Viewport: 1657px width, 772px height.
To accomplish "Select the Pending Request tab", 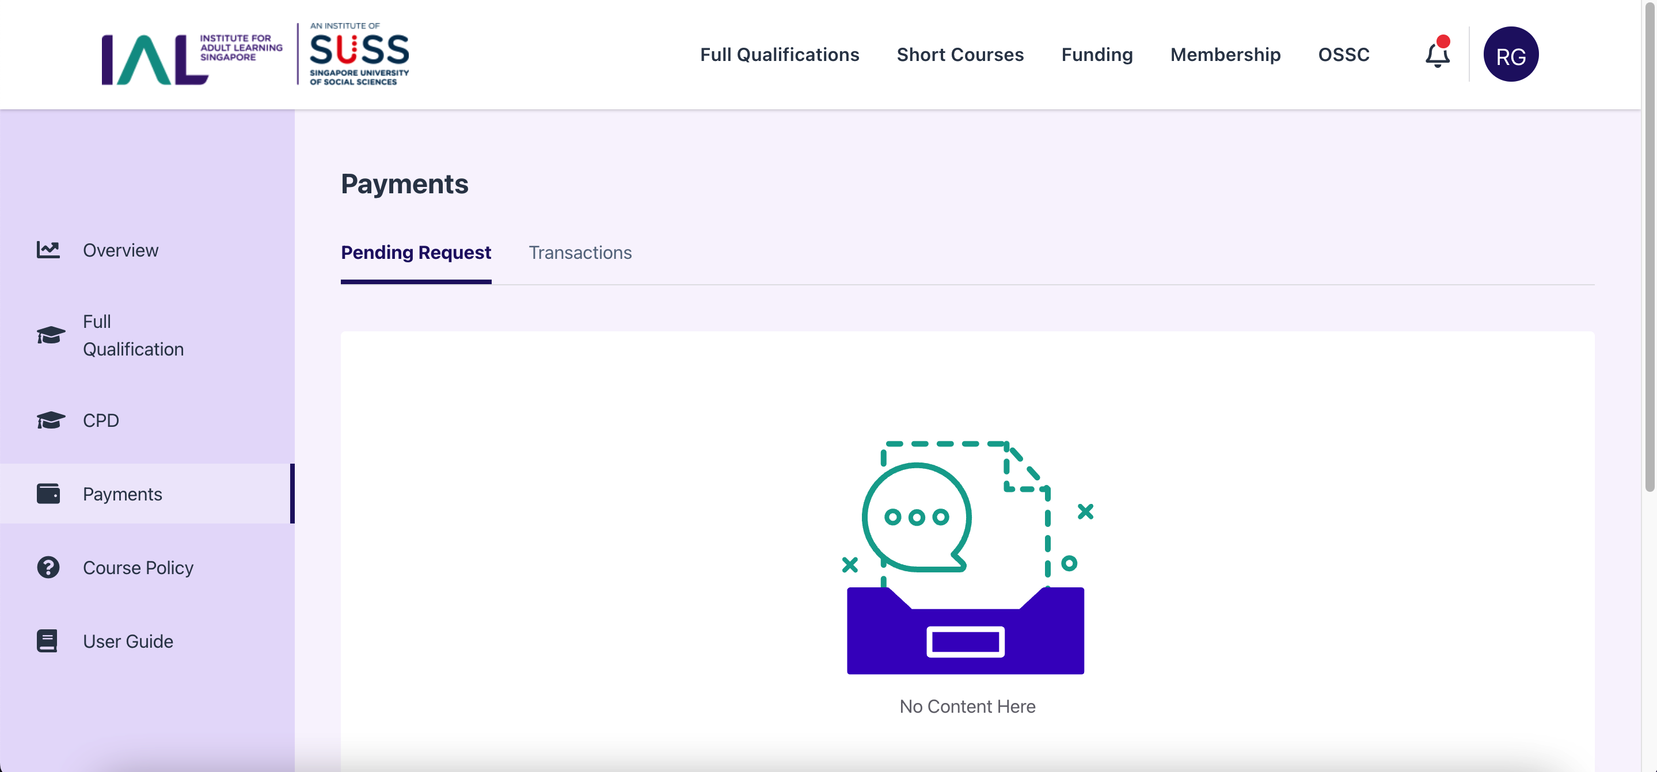I will 416,253.
